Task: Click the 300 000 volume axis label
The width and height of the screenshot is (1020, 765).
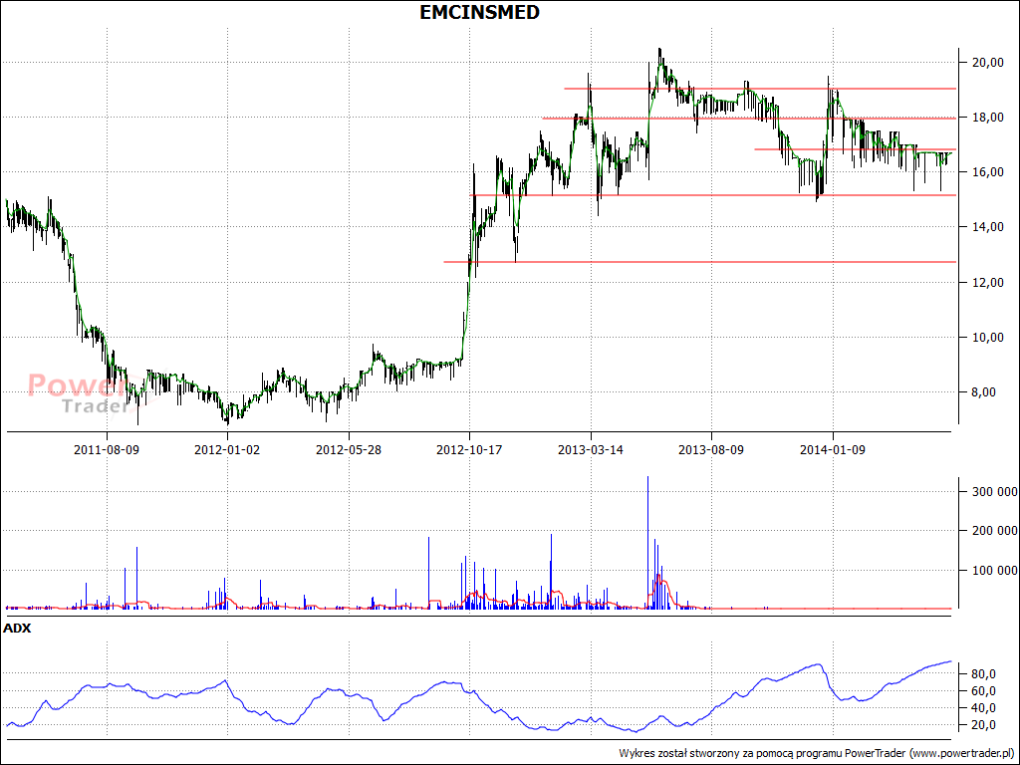Action: [995, 492]
